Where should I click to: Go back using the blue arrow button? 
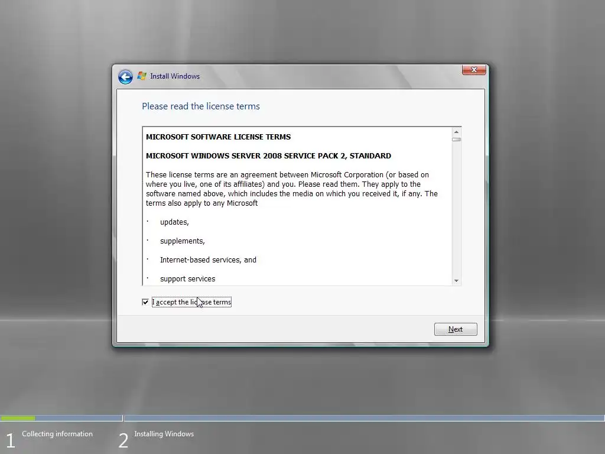(125, 77)
